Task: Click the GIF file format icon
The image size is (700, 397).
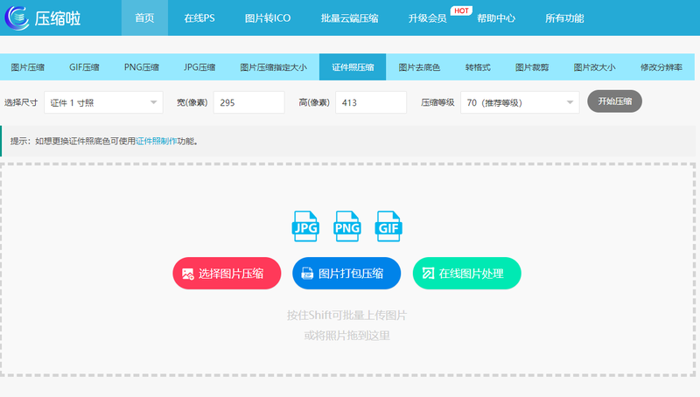Action: (x=388, y=226)
